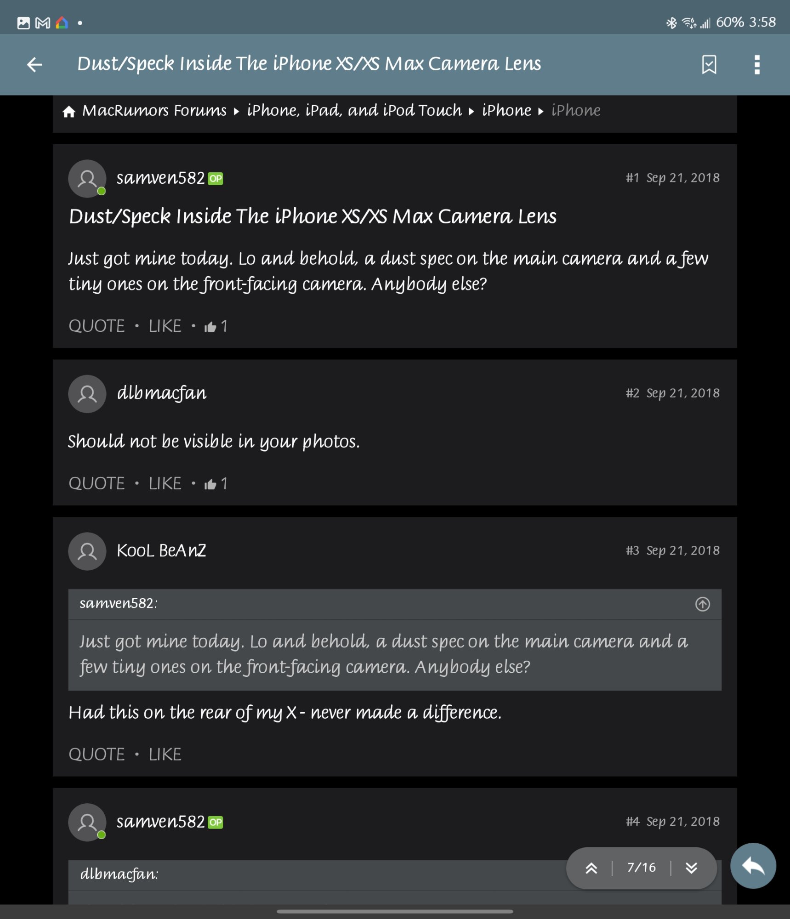Viewport: 790px width, 919px height.
Task: Go to quoted post via up-arrow circle icon
Action: (702, 604)
